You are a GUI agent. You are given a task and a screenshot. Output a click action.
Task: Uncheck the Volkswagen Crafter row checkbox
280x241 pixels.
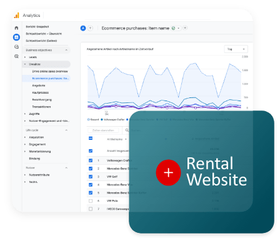click(x=91, y=160)
